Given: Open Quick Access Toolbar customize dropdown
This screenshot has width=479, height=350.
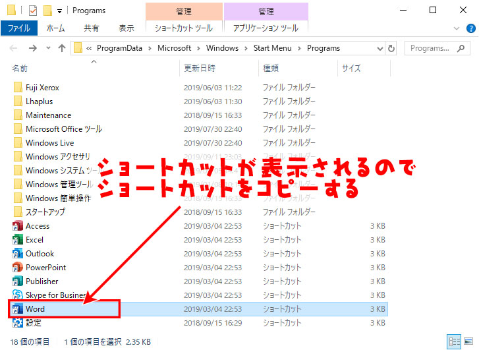Looking at the screenshot, I should coord(59,11).
